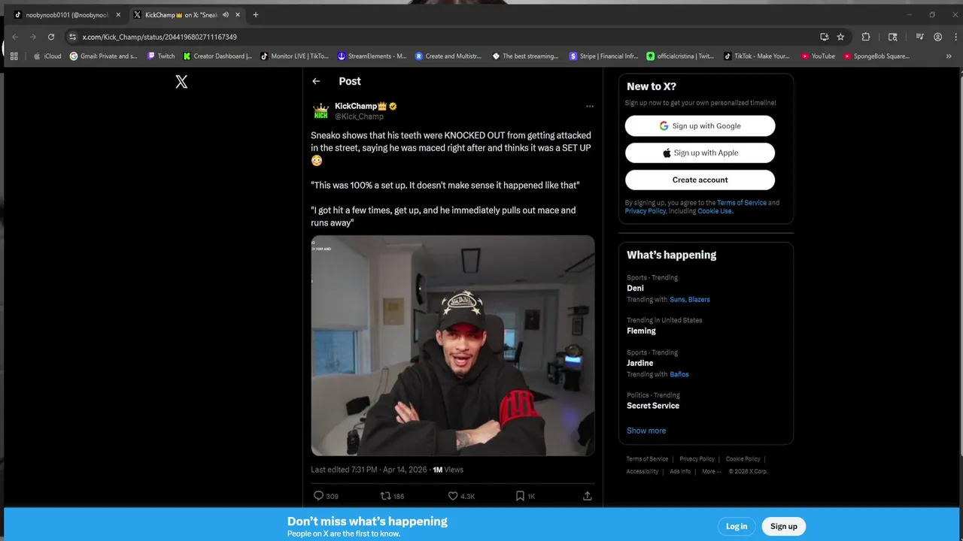This screenshot has width=963, height=541.
Task: Open the new tab plus button
Action: [256, 15]
